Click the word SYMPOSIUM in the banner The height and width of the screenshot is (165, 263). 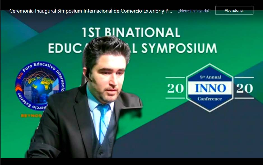(x=179, y=48)
